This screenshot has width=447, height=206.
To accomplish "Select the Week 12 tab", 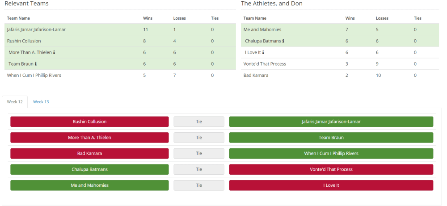I will (x=15, y=101).
